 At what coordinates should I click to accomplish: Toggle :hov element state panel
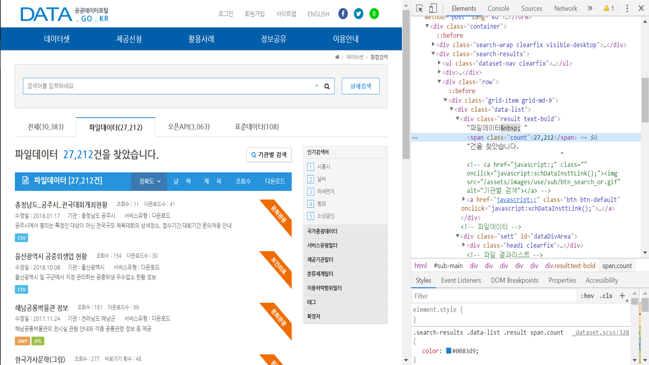[587, 296]
